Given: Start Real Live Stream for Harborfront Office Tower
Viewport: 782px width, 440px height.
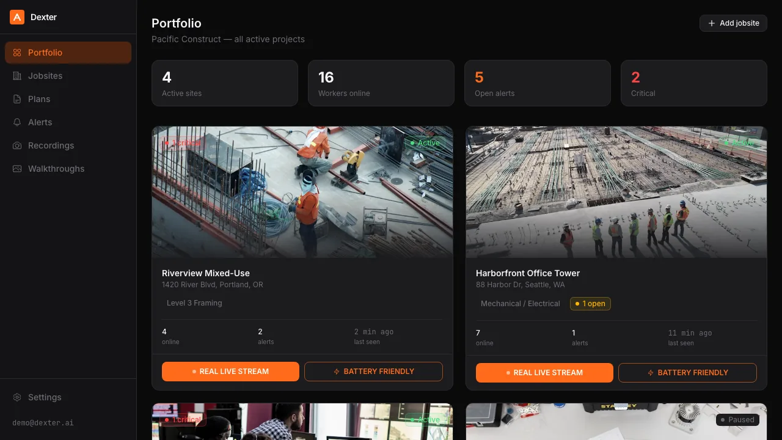Looking at the screenshot, I should tap(544, 373).
